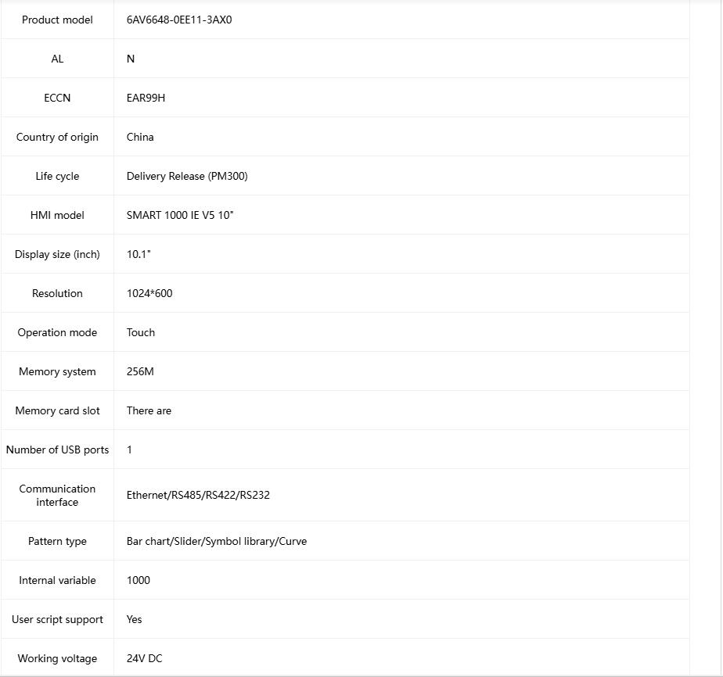Image resolution: width=723 pixels, height=677 pixels.
Task: Click the User script support label
Action: 57,619
